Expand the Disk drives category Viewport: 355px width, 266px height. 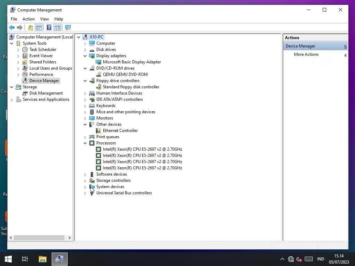pos(85,50)
